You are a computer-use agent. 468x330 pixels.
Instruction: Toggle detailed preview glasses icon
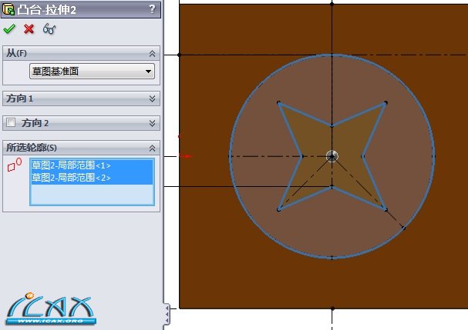[x=49, y=29]
